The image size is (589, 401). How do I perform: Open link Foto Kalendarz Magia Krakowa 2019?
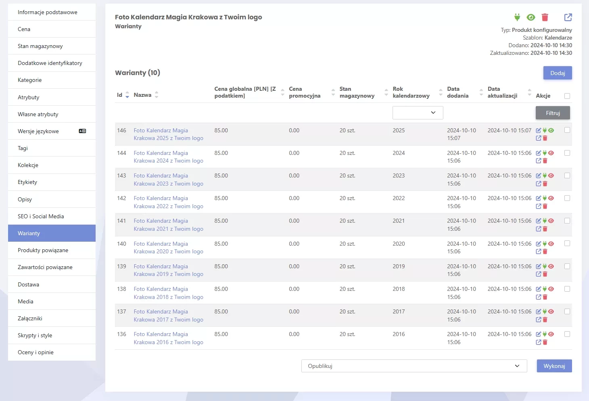coord(168,270)
